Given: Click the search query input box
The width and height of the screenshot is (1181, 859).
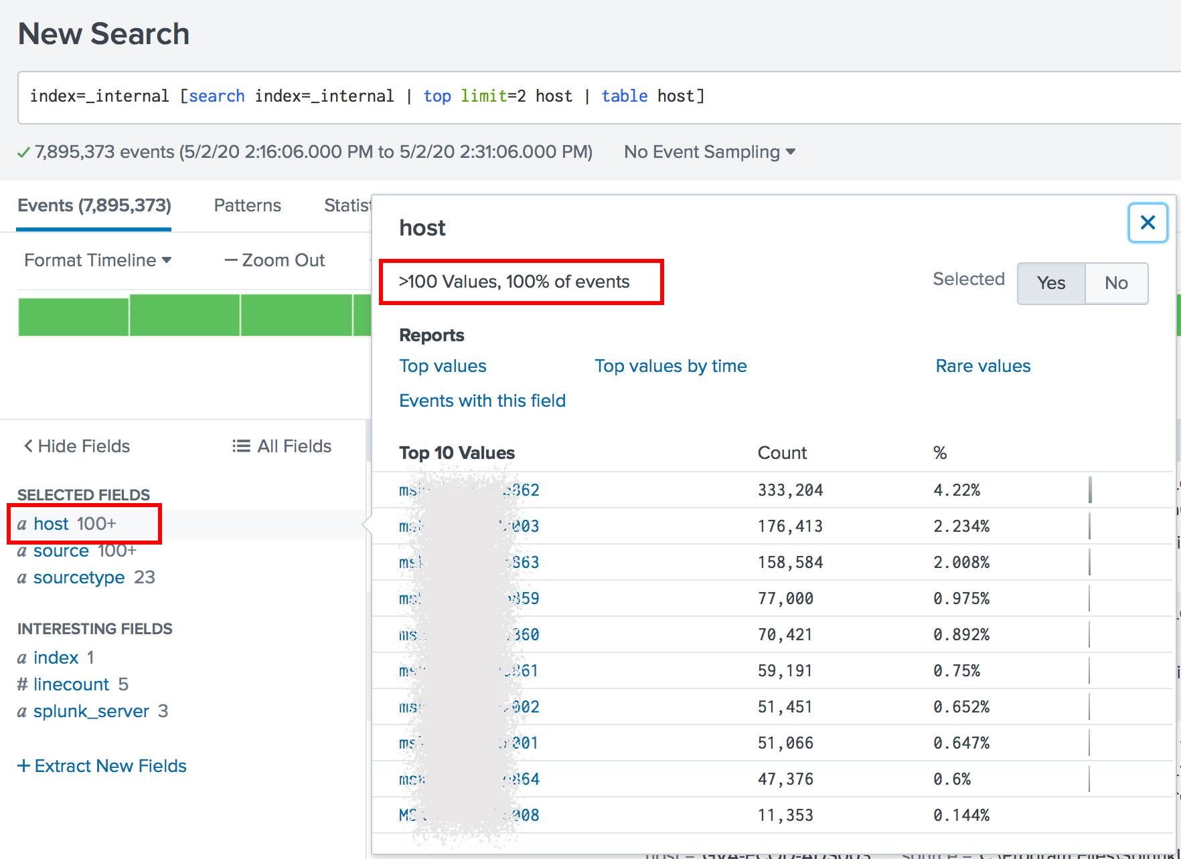Looking at the screenshot, I should point(599,97).
